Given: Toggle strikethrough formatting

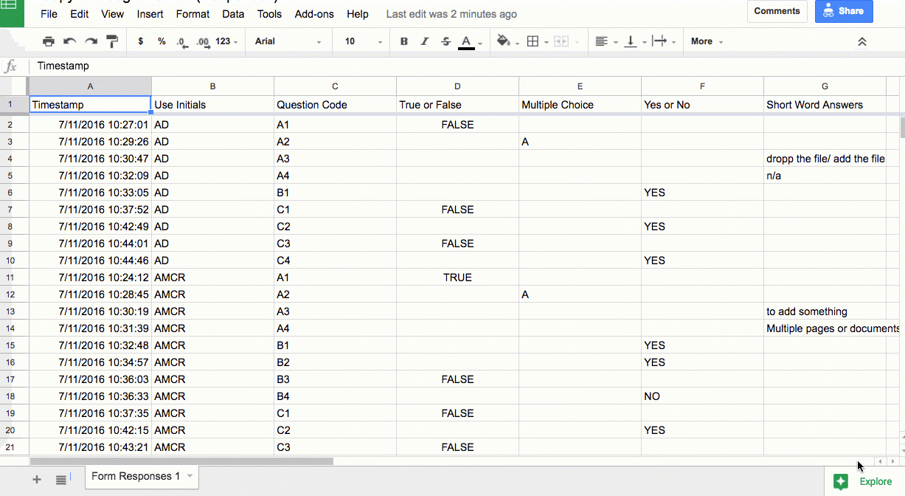Looking at the screenshot, I should (445, 41).
